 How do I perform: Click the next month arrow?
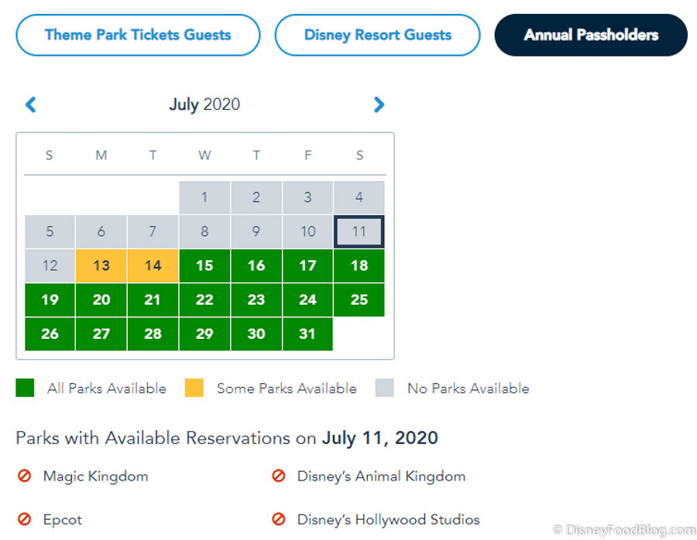[379, 104]
